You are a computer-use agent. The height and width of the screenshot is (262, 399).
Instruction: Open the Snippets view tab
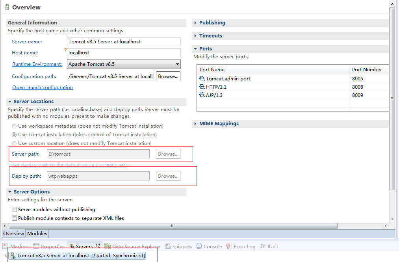(x=179, y=246)
